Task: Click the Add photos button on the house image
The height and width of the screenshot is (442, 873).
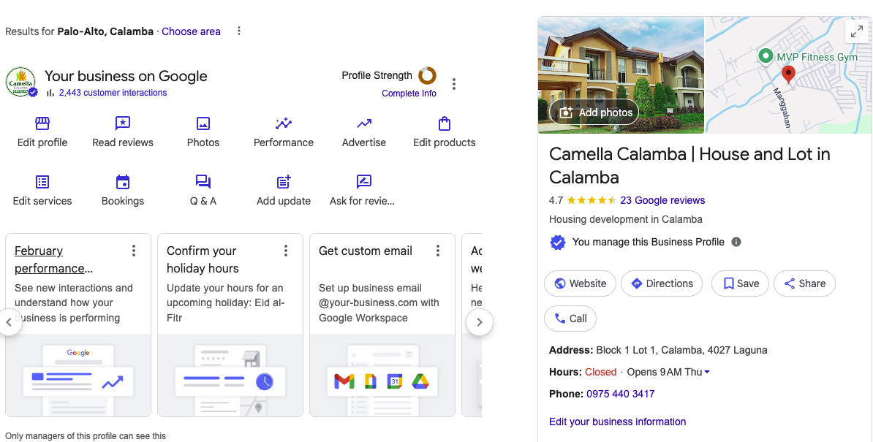Action: click(x=594, y=113)
